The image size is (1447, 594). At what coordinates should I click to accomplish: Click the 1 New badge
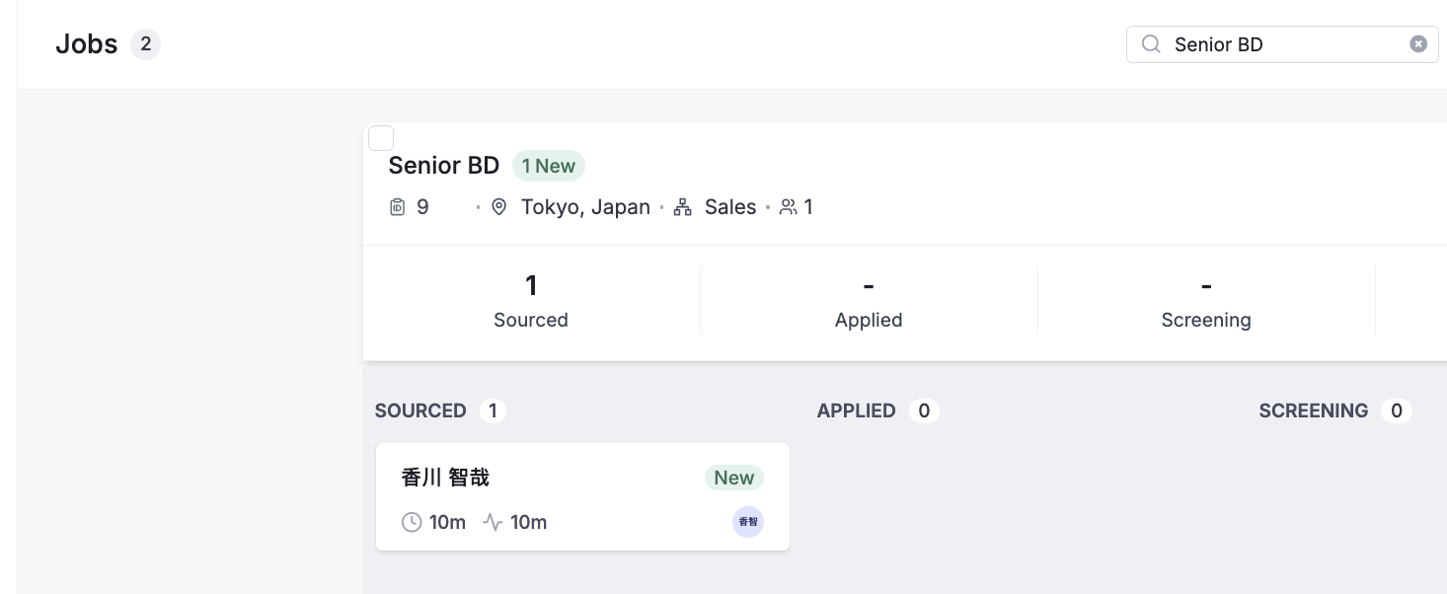click(549, 166)
